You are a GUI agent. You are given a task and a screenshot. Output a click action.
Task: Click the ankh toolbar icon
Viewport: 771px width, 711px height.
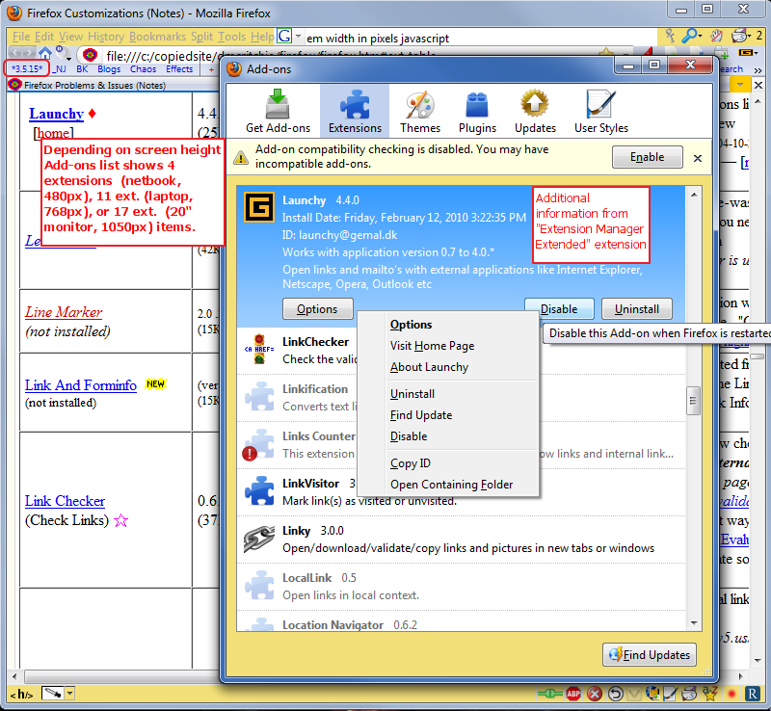(x=669, y=36)
